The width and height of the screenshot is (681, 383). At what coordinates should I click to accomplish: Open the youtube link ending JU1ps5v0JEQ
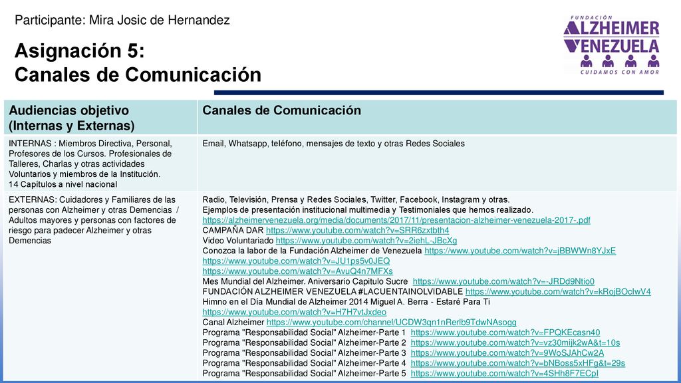[296, 261]
